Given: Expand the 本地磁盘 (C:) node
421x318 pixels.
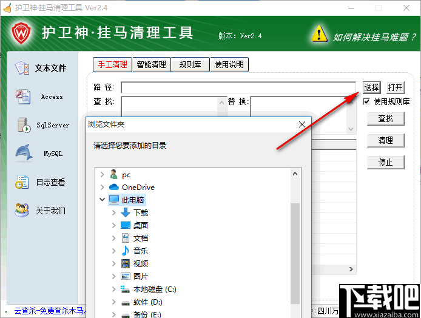Looking at the screenshot, I should pyautogui.click(x=114, y=289).
